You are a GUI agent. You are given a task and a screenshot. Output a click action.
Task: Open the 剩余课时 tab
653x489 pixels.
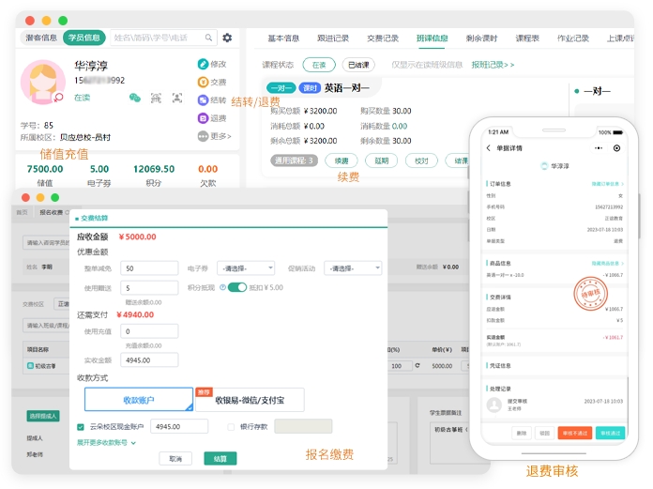click(481, 38)
